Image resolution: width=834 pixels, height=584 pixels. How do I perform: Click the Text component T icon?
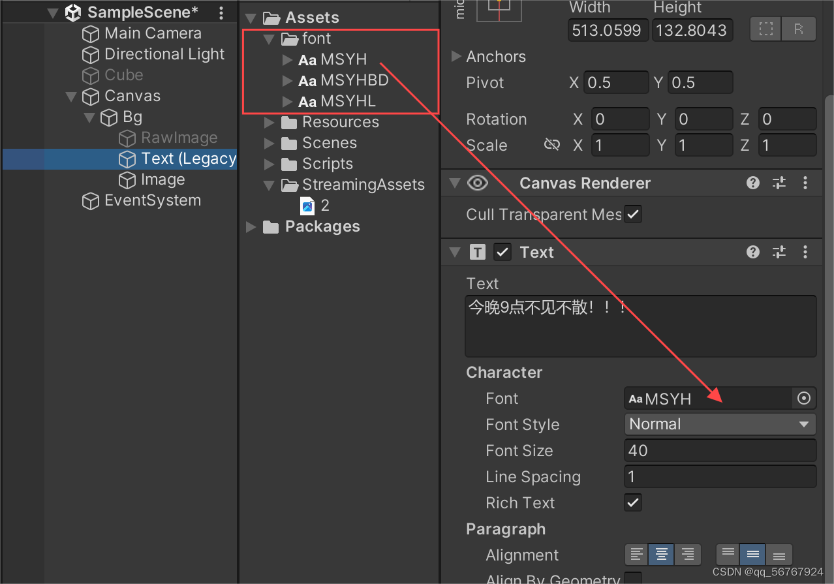coord(478,252)
